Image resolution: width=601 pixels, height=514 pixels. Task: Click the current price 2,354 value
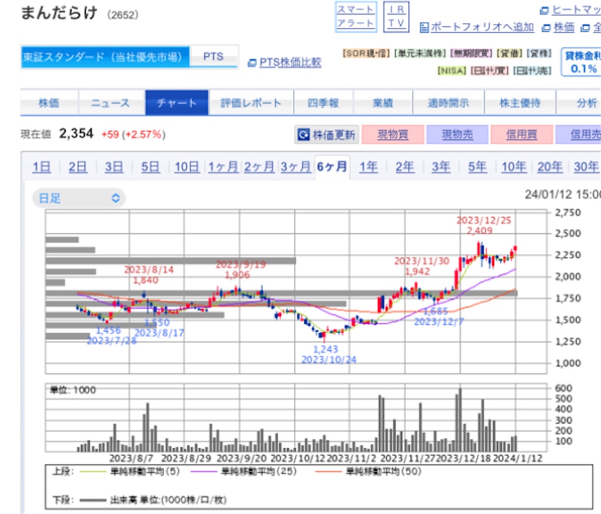tap(76, 134)
